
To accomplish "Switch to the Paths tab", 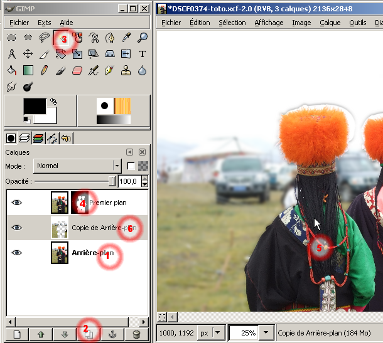I will tap(52, 139).
